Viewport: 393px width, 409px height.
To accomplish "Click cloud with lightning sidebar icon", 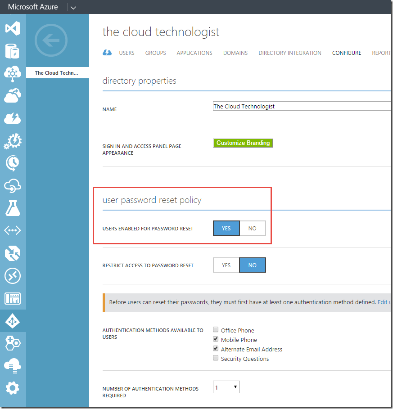I will click(13, 118).
